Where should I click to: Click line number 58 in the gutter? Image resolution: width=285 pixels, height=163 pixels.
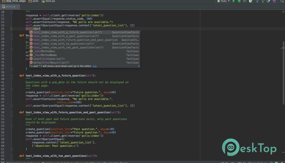point(2,139)
